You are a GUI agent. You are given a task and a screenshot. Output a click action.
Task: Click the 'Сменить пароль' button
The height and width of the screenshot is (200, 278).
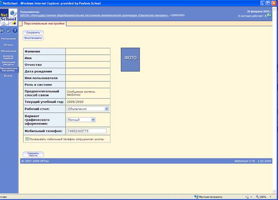click(33, 154)
